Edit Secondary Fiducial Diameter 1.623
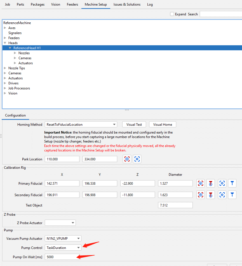242x266 pixels. click(175, 195)
